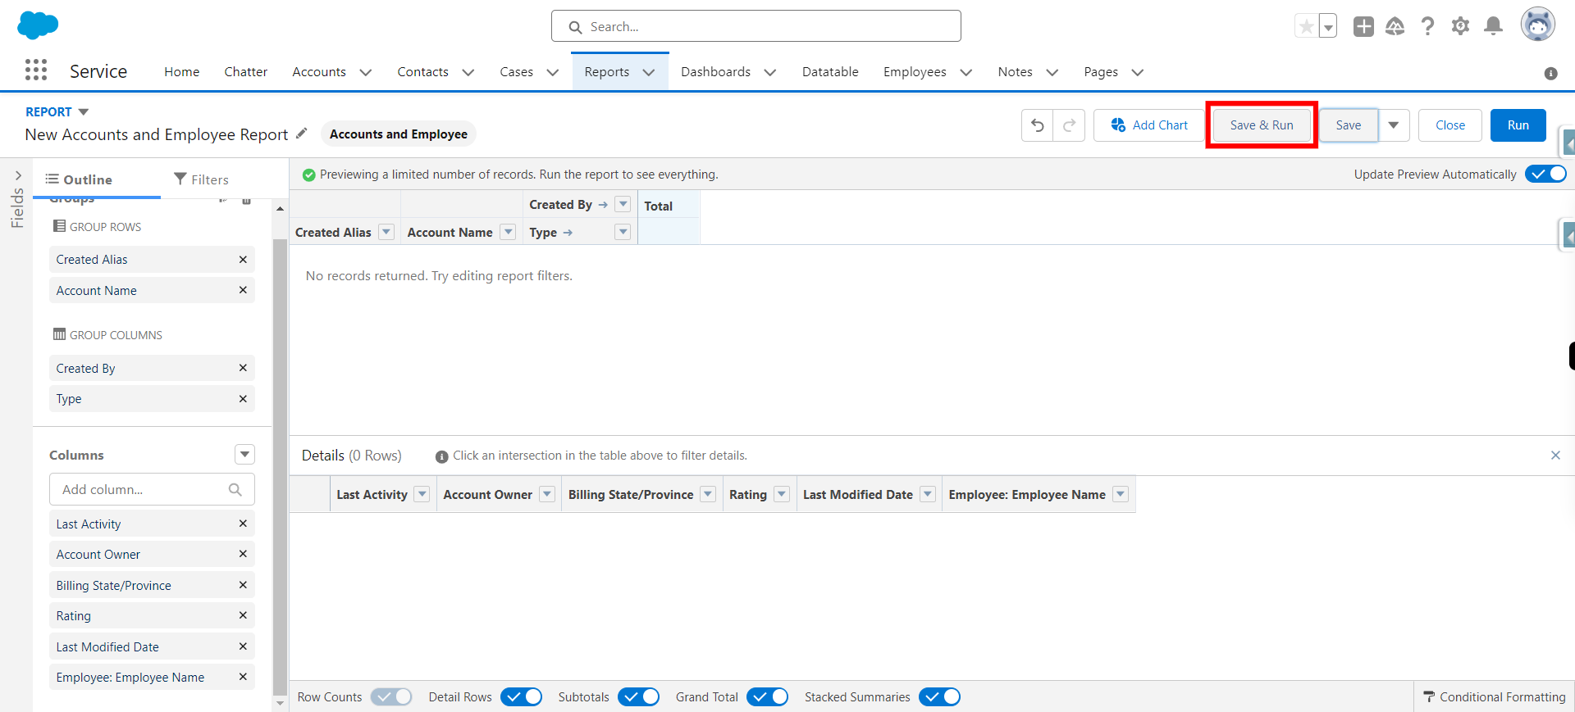1575x712 pixels.
Task: Click the outline panel scrollbar down arrow
Action: [x=280, y=703]
